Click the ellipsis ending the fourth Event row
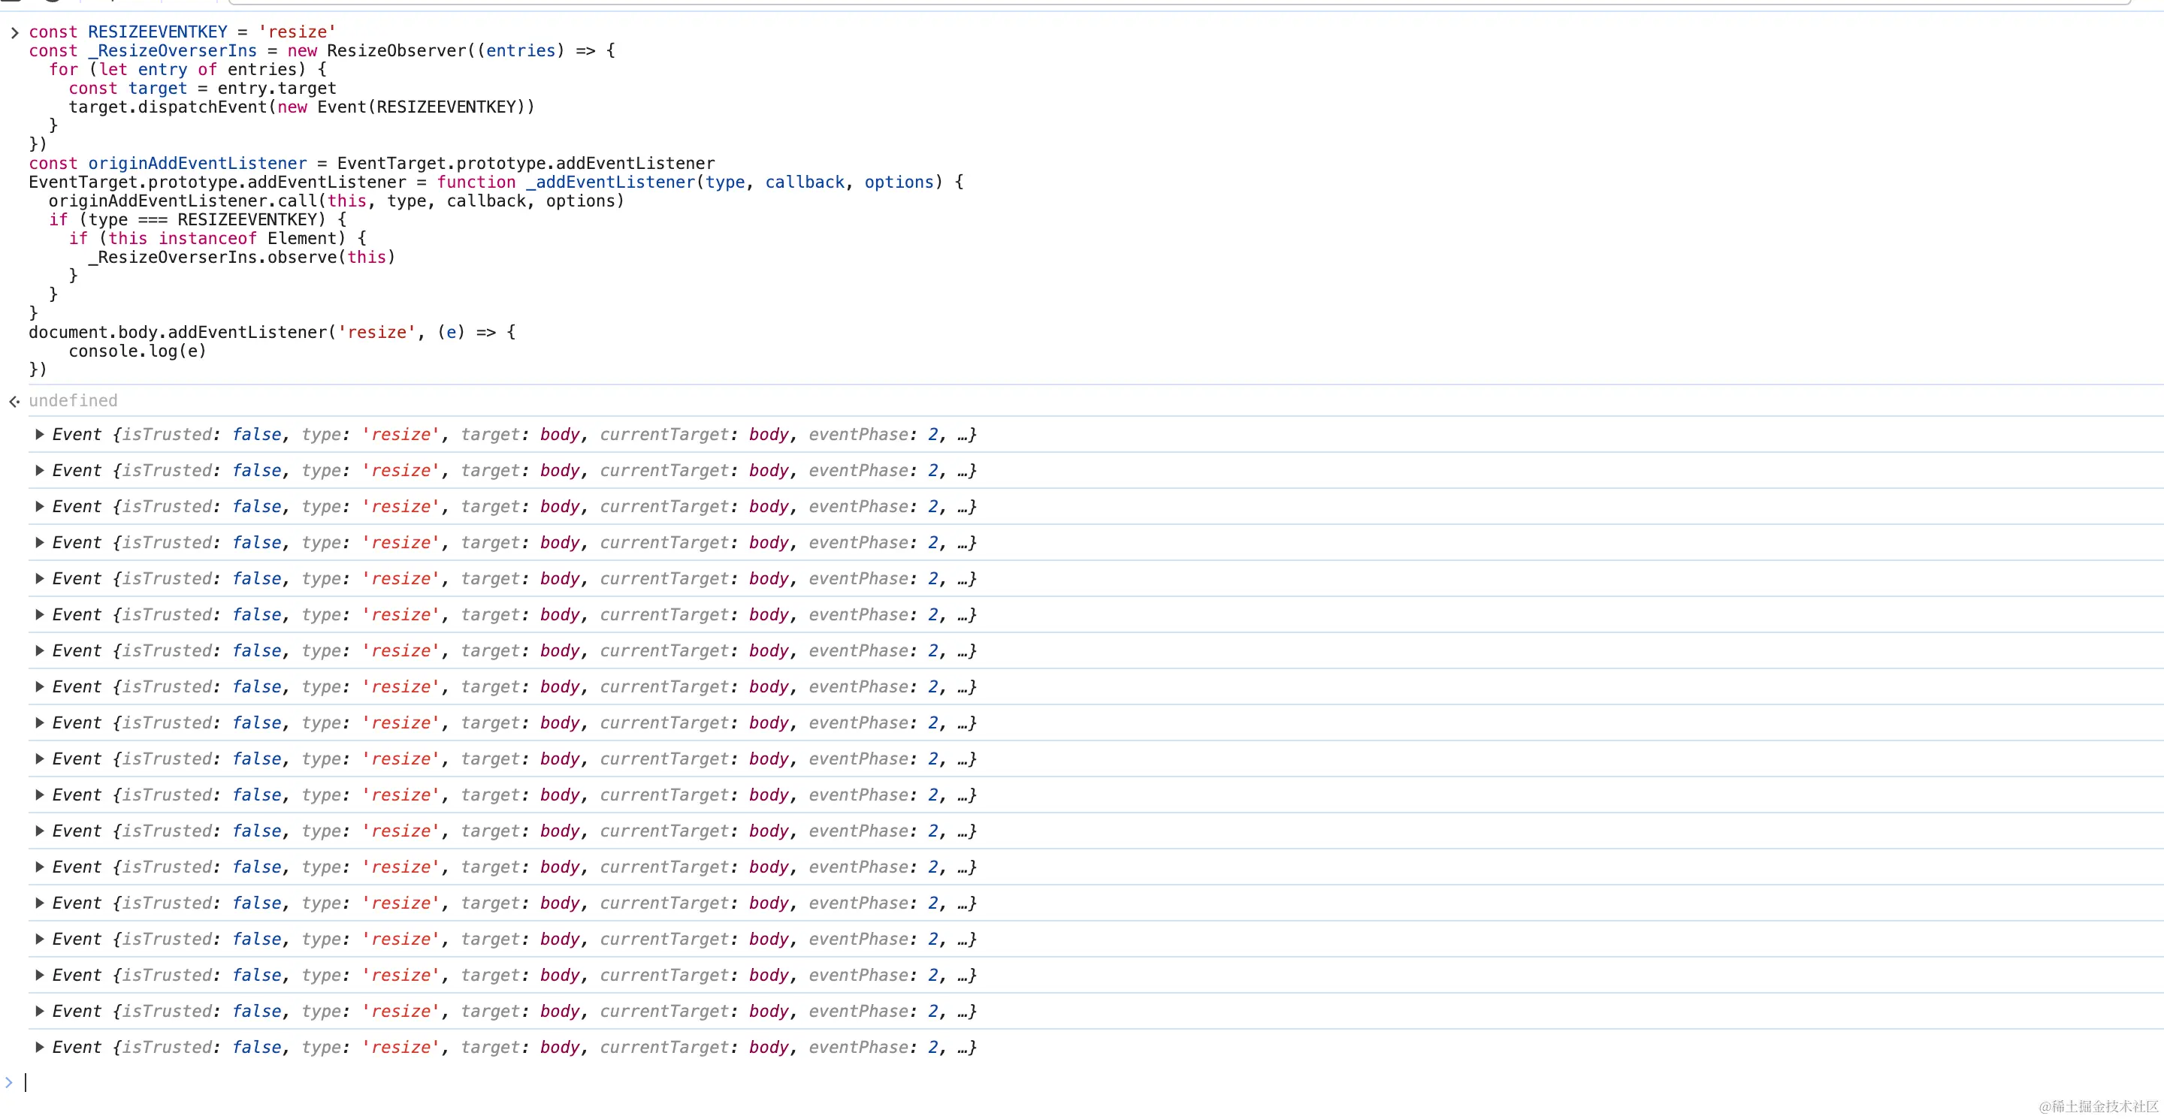The width and height of the screenshot is (2164, 1119). pyautogui.click(x=963, y=543)
